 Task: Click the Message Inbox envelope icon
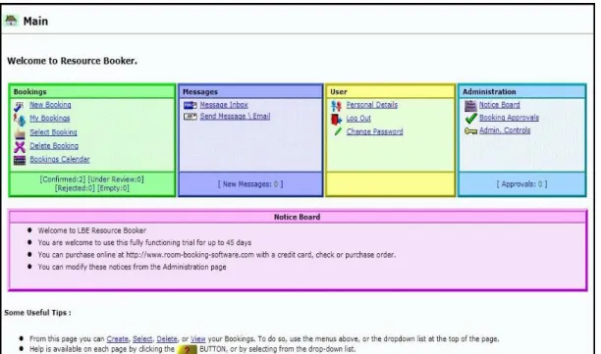click(x=191, y=105)
